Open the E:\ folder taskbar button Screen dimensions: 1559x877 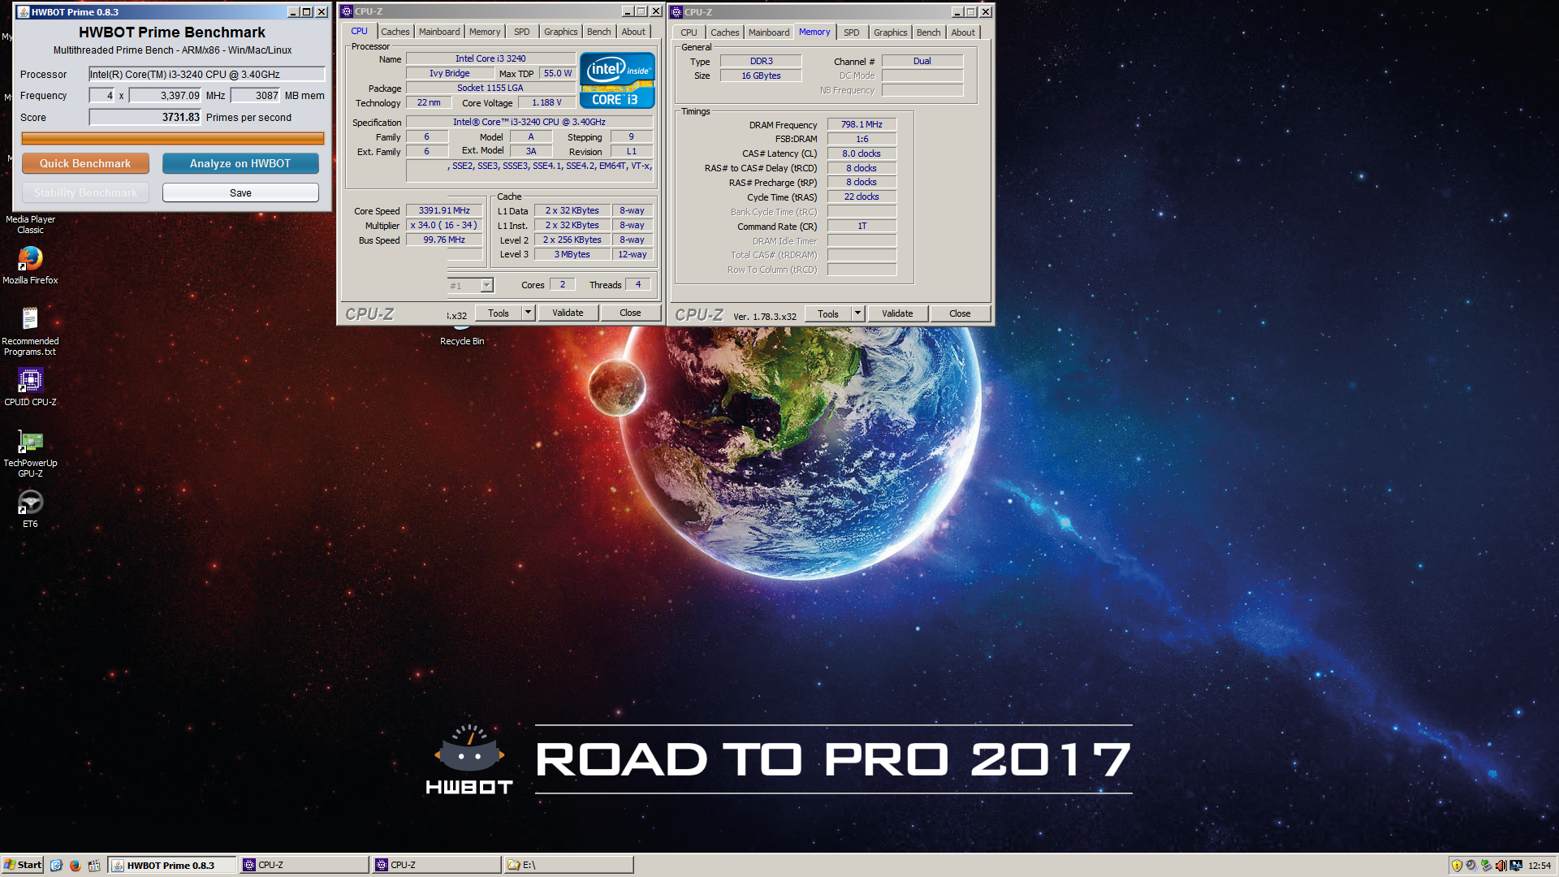pos(568,865)
